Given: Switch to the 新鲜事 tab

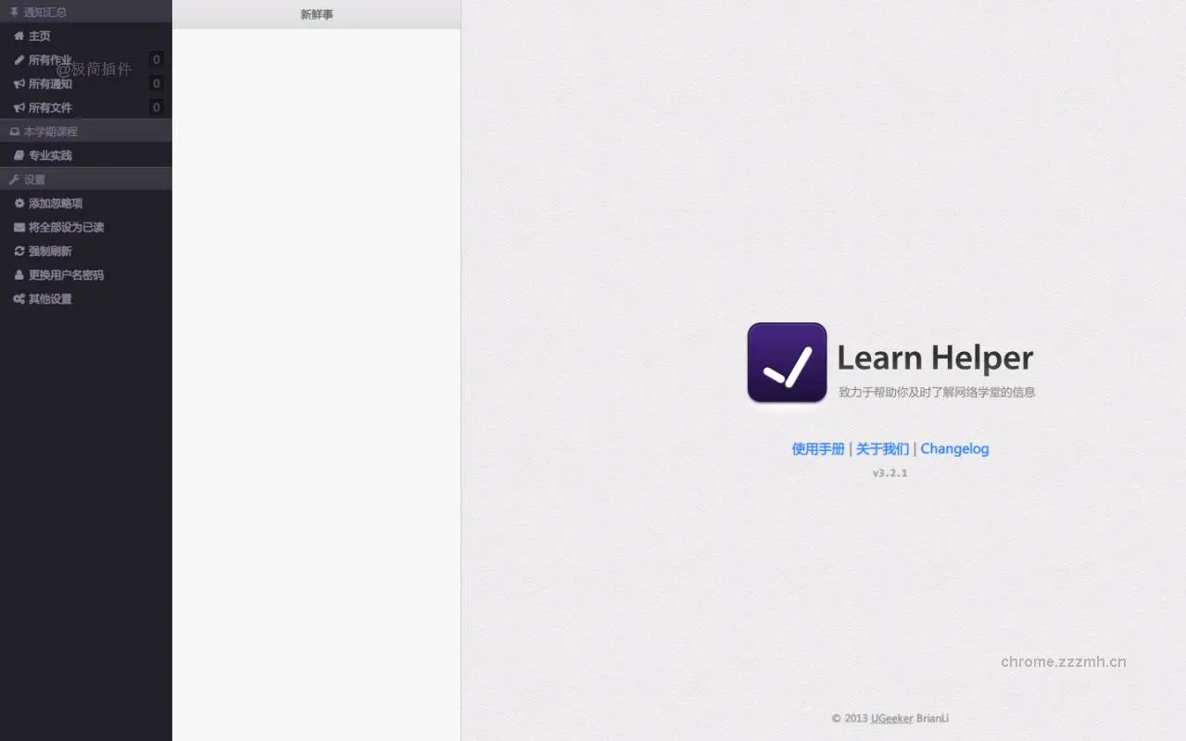Looking at the screenshot, I should [x=317, y=14].
